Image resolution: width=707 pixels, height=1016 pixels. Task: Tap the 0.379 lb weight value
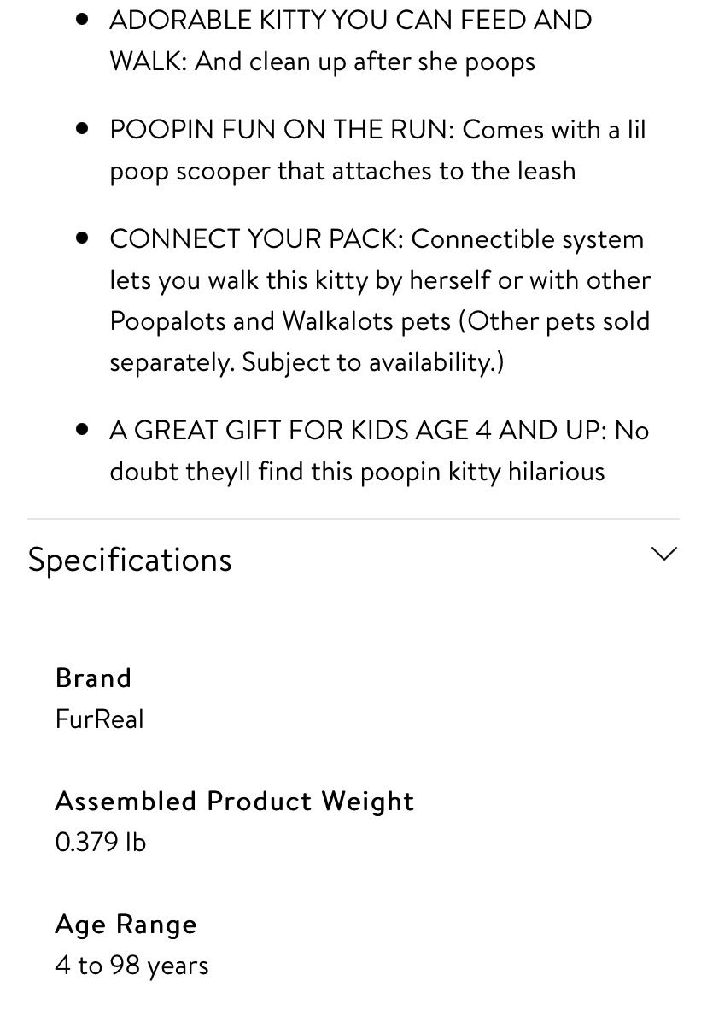(101, 843)
